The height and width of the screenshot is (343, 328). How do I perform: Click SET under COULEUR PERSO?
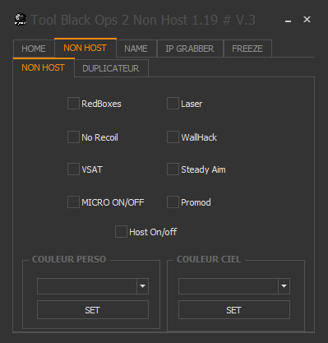[93, 310]
